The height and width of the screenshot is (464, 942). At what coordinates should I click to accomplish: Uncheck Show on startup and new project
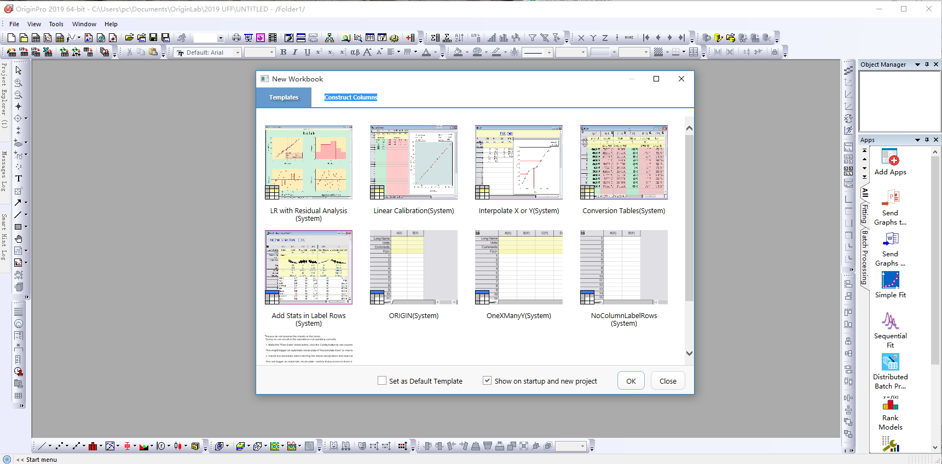pyautogui.click(x=487, y=380)
